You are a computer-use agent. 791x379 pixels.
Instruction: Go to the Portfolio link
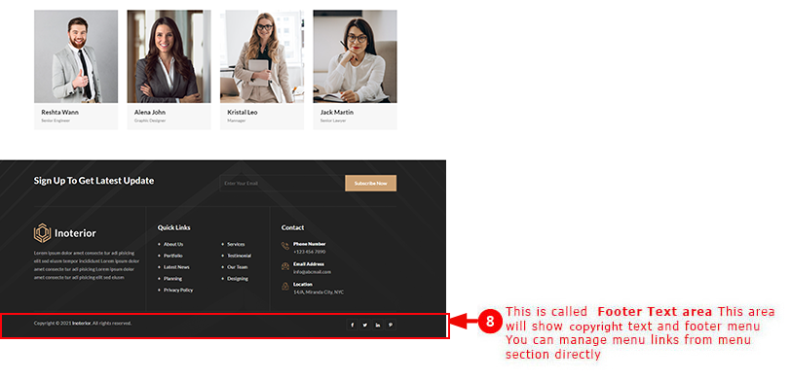tap(173, 256)
